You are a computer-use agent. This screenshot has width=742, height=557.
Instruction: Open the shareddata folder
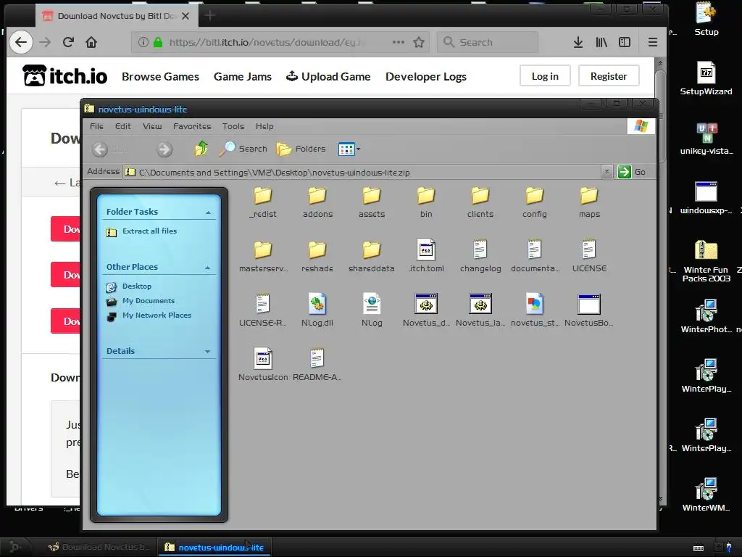click(372, 257)
